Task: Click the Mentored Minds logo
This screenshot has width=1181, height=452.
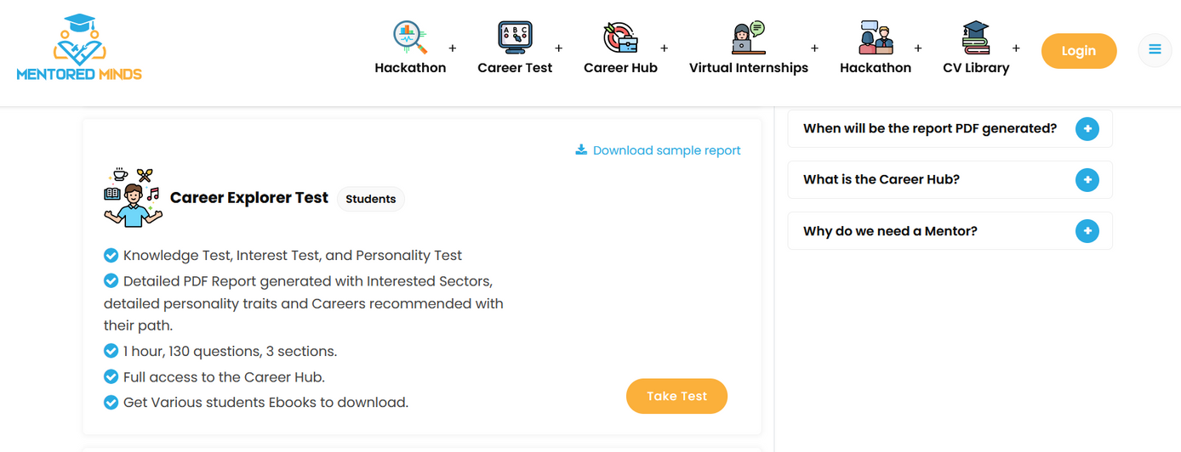Action: click(x=79, y=48)
